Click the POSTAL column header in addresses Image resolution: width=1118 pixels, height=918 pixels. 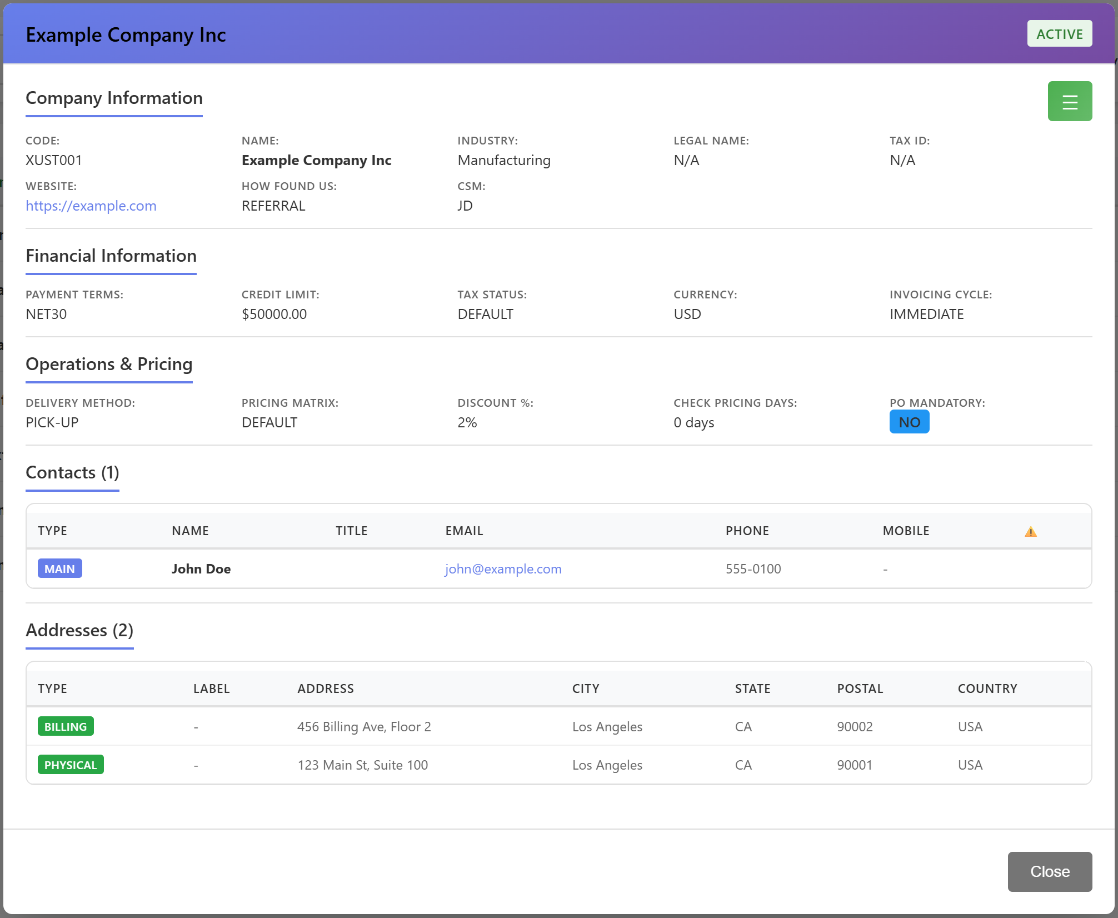pyautogui.click(x=860, y=688)
